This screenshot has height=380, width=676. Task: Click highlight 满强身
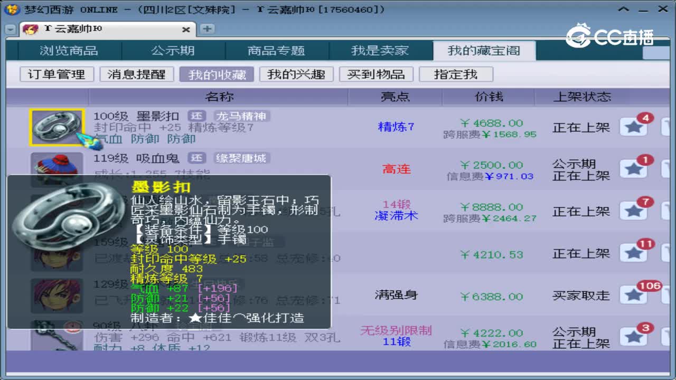(396, 294)
